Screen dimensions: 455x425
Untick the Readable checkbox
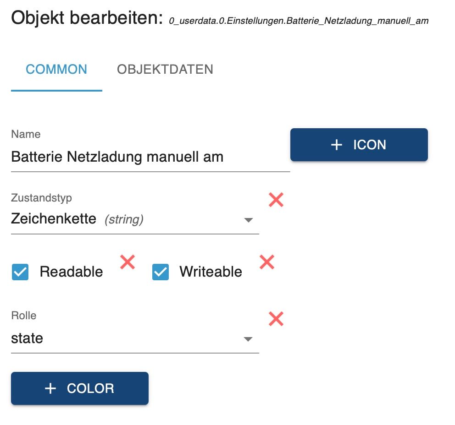(x=20, y=272)
